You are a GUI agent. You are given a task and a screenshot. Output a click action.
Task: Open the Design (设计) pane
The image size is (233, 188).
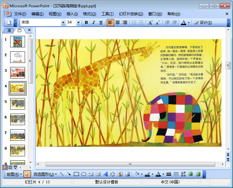click(x=203, y=23)
